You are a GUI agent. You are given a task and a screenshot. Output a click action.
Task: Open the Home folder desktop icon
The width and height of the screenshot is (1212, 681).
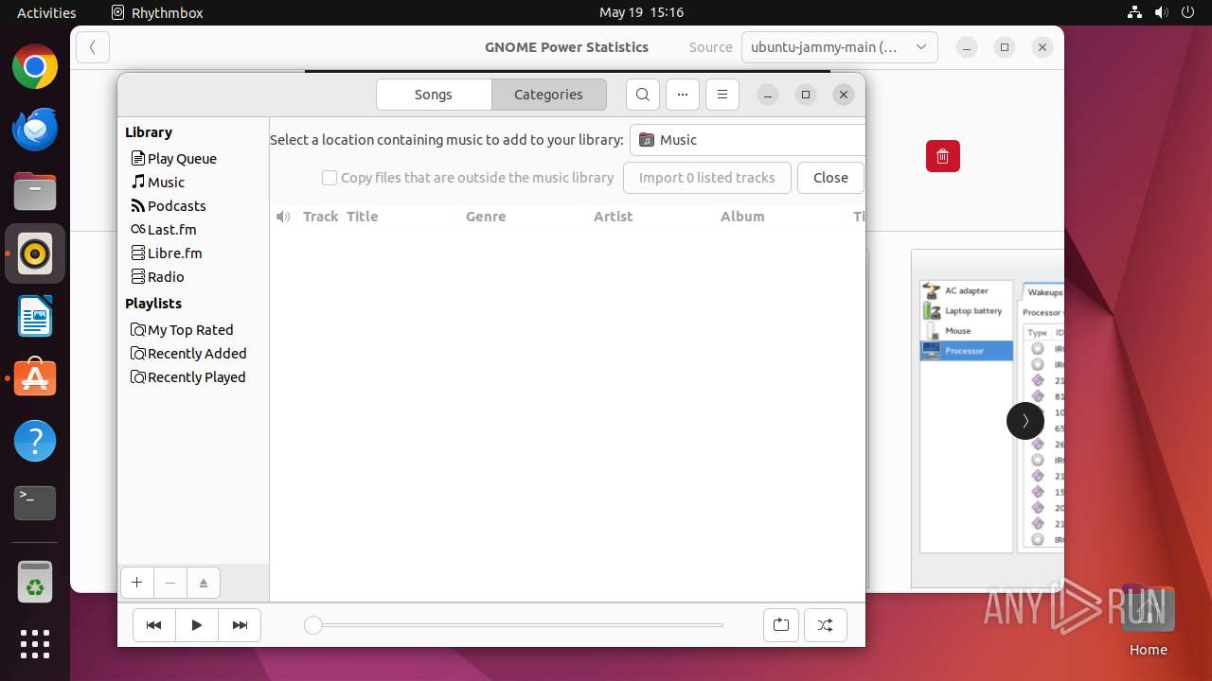click(1148, 620)
